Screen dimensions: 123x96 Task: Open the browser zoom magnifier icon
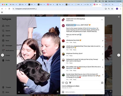109,9
